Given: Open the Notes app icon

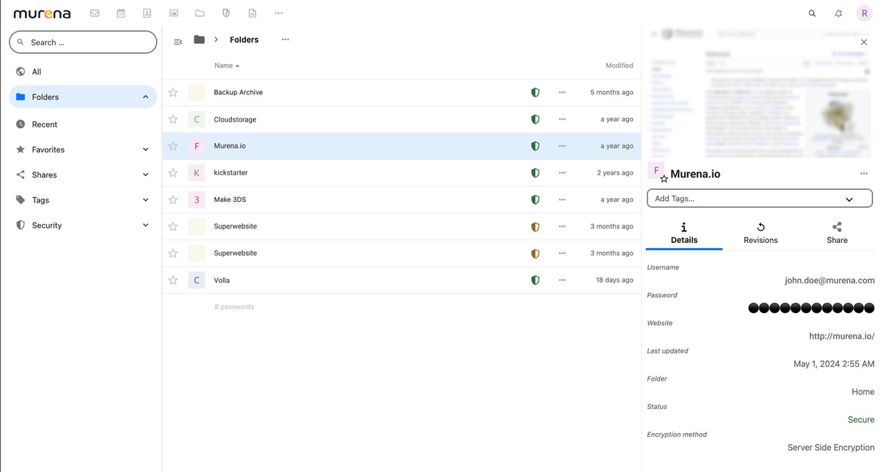Looking at the screenshot, I should coord(252,13).
